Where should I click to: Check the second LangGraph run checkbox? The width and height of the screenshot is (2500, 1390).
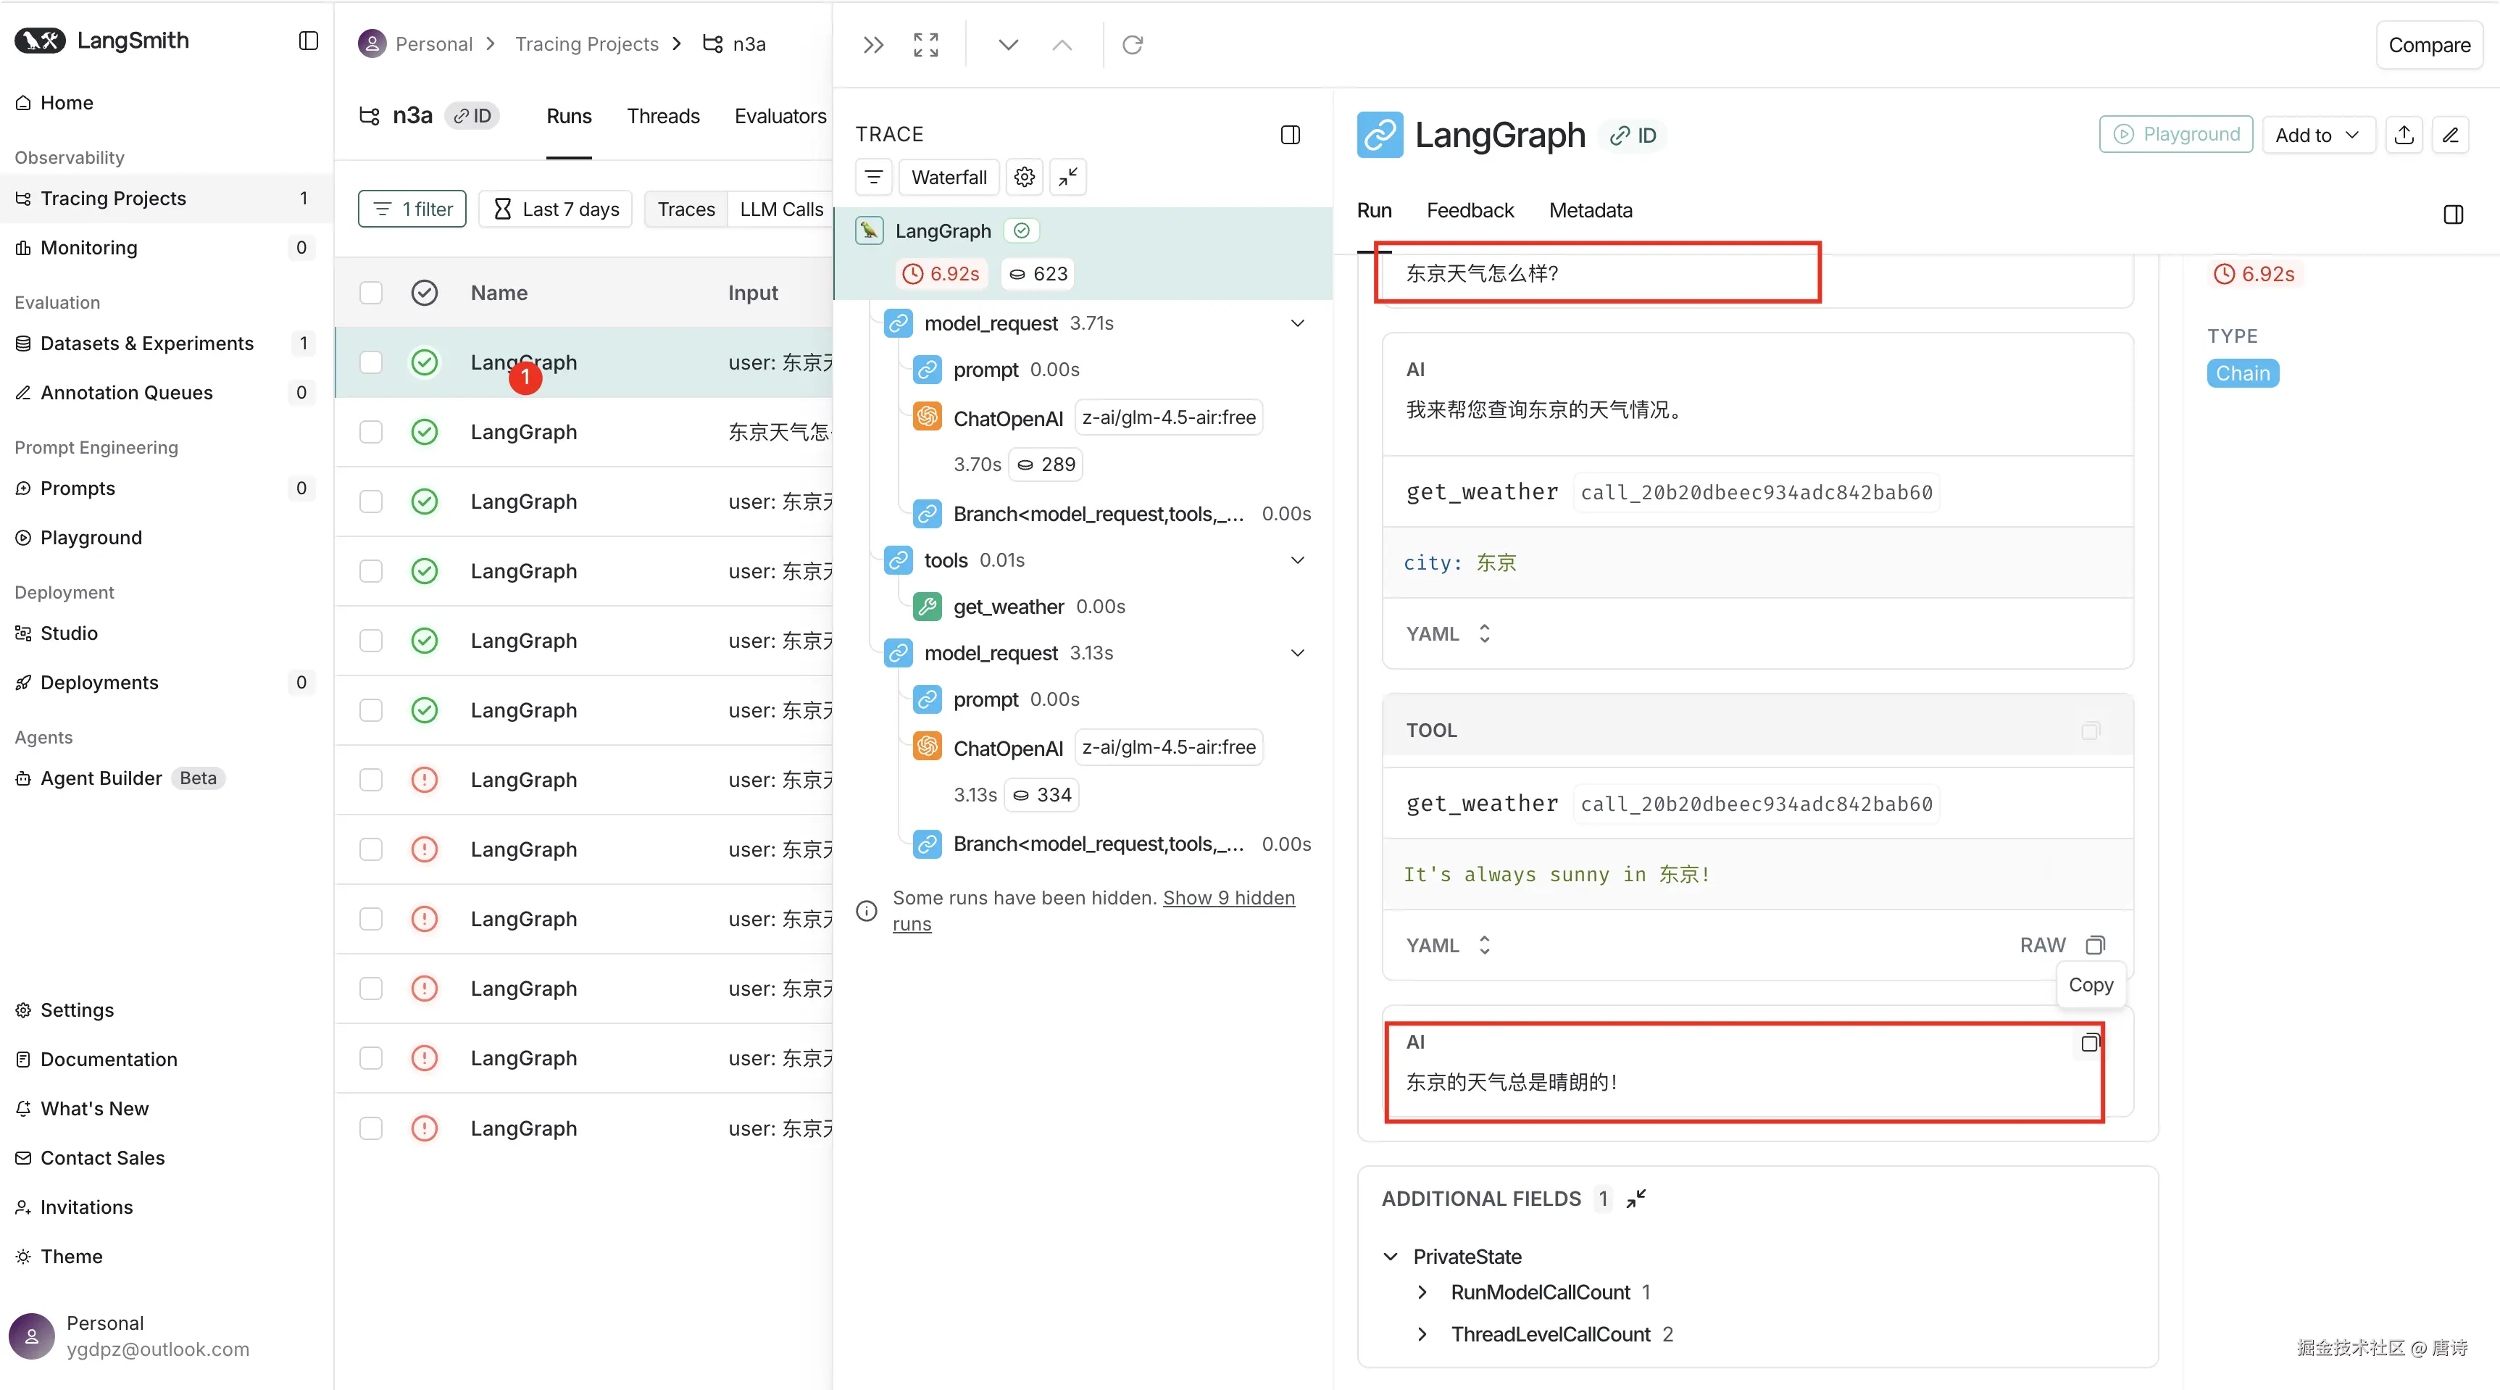371,432
